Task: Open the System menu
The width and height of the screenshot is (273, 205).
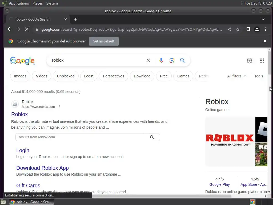Action: (x=52, y=3)
